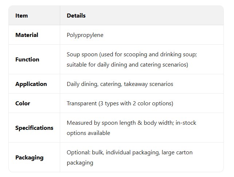Click the 'Polypropylene' material value
Image resolution: width=234 pixels, height=177 pixels.
click(x=85, y=35)
